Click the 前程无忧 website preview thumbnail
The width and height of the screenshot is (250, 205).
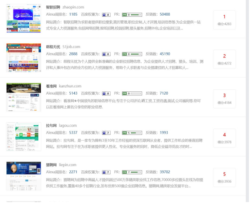24,58
